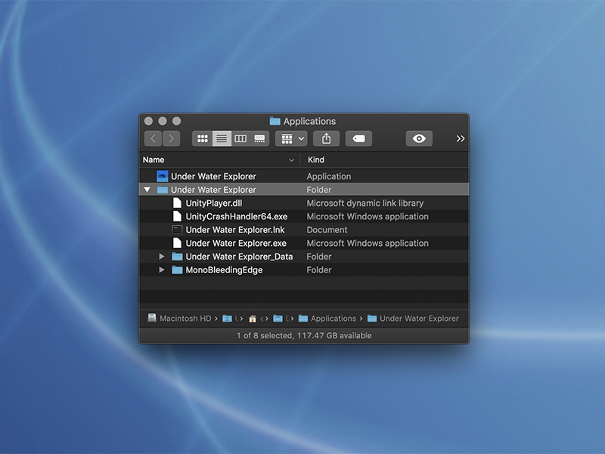Select the Under Water Explorer_Data folder name
The width and height of the screenshot is (605, 454).
point(239,257)
